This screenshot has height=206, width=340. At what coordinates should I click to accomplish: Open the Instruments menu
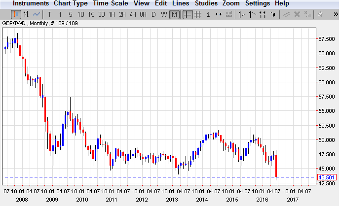[x=31, y=3]
